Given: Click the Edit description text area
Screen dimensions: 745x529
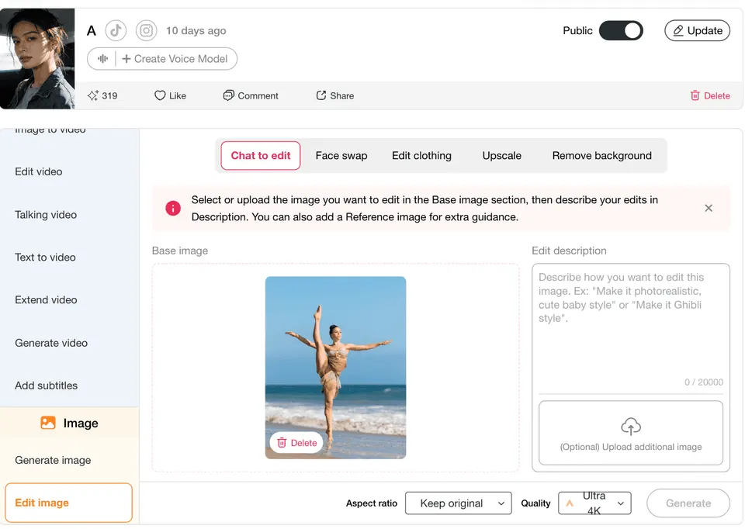Looking at the screenshot, I should (630, 327).
